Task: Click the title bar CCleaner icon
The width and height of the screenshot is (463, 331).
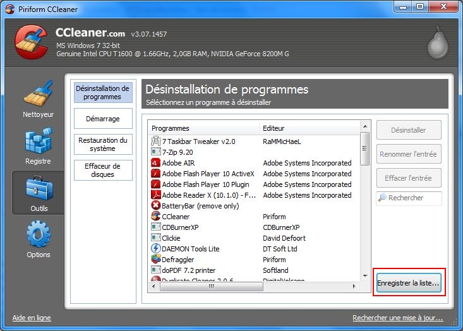Action: click(9, 9)
